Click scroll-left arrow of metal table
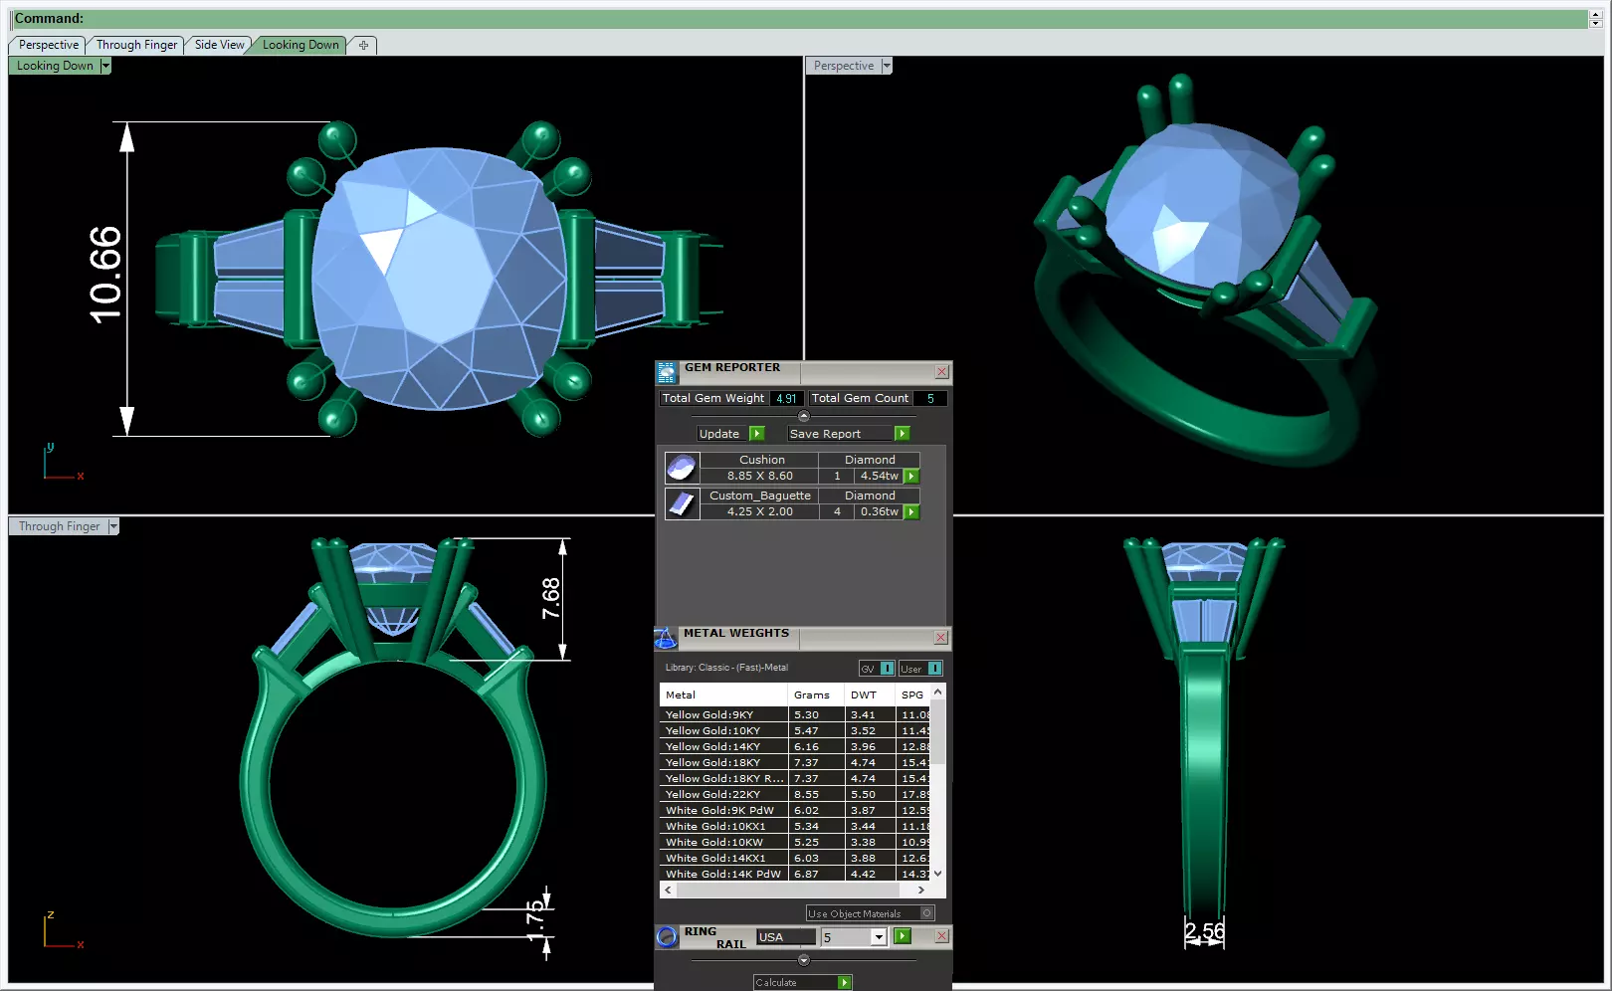The image size is (1612, 991). [x=667, y=891]
